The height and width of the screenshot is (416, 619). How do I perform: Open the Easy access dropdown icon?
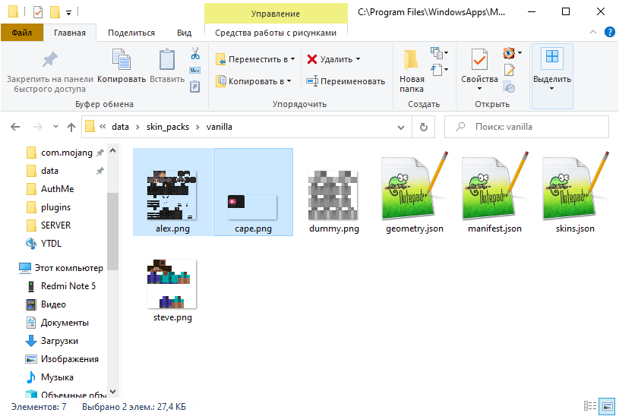pyautogui.click(x=439, y=70)
